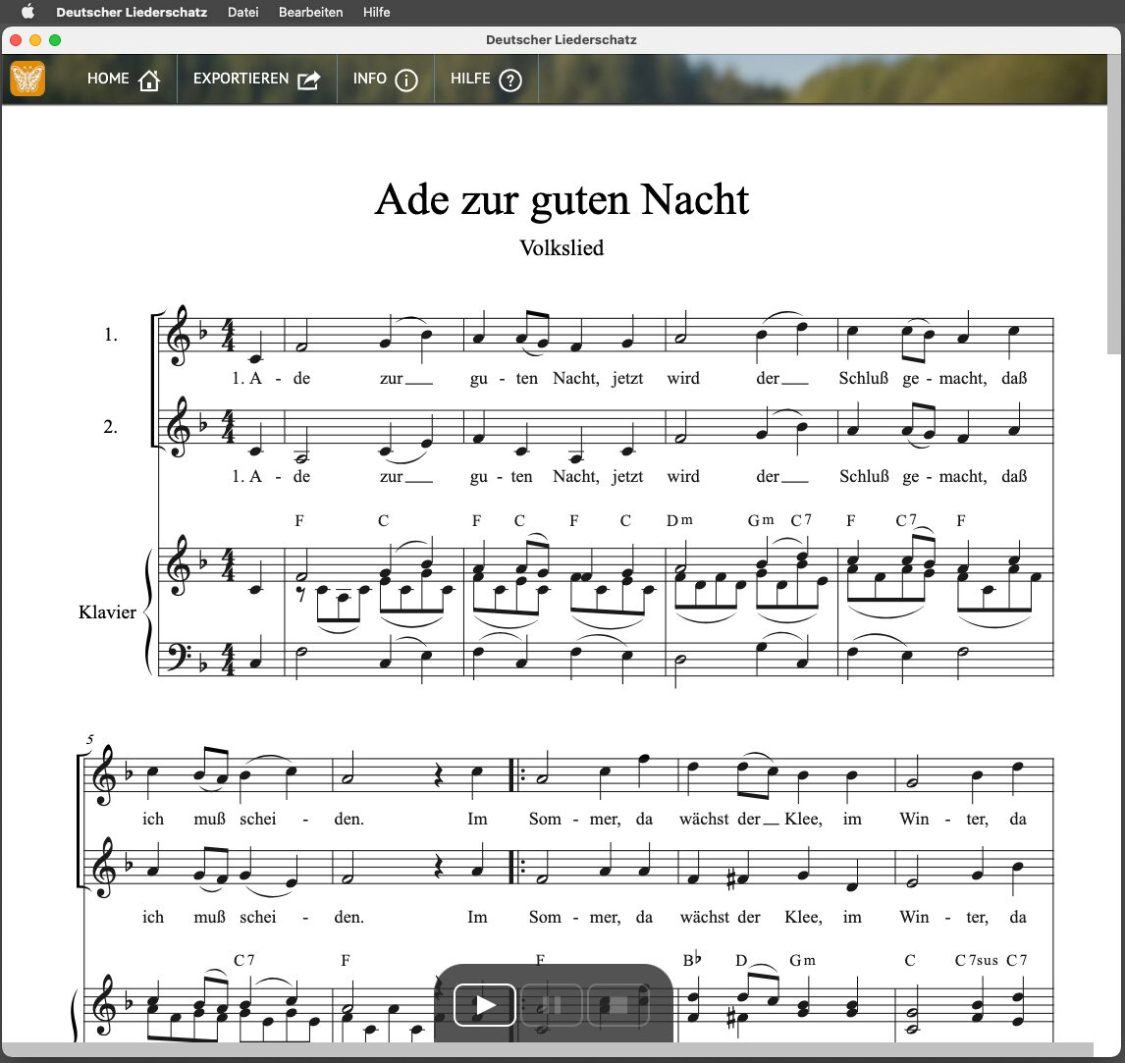The image size is (1125, 1063).
Task: Click the measure number "5" marker
Action: [x=89, y=739]
